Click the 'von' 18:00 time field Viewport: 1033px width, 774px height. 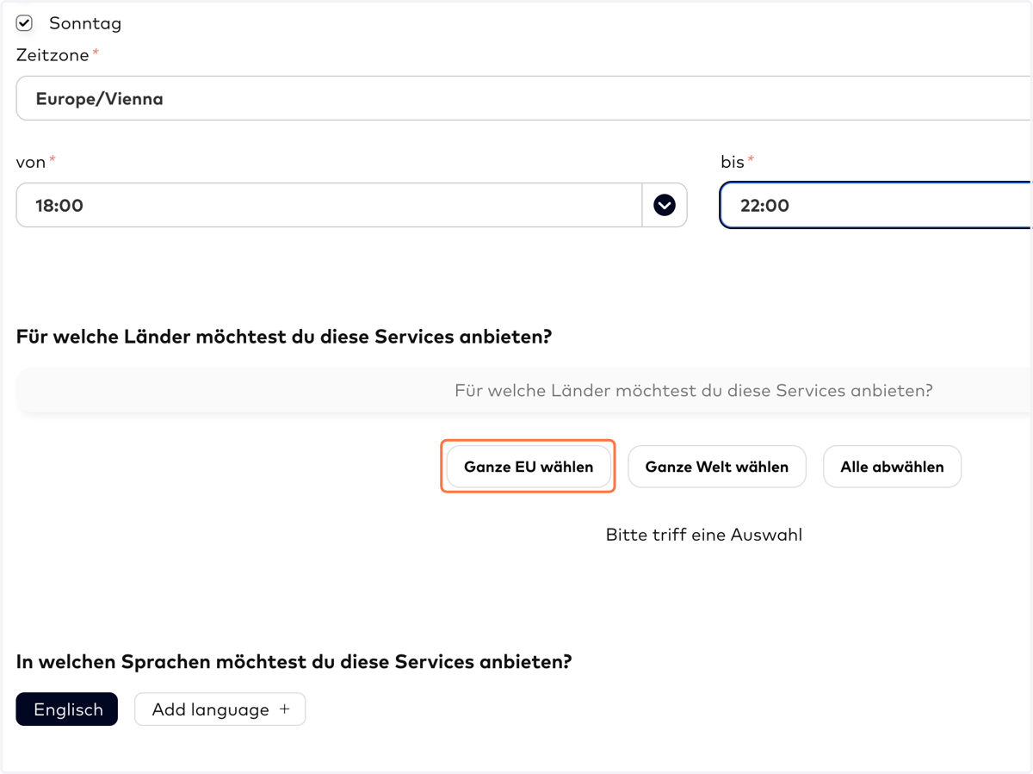tap(329, 205)
